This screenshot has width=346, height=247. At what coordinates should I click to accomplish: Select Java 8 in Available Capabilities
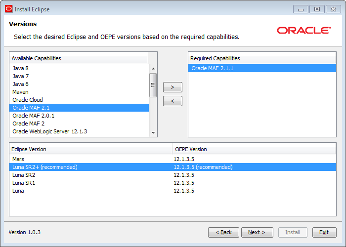pos(79,68)
